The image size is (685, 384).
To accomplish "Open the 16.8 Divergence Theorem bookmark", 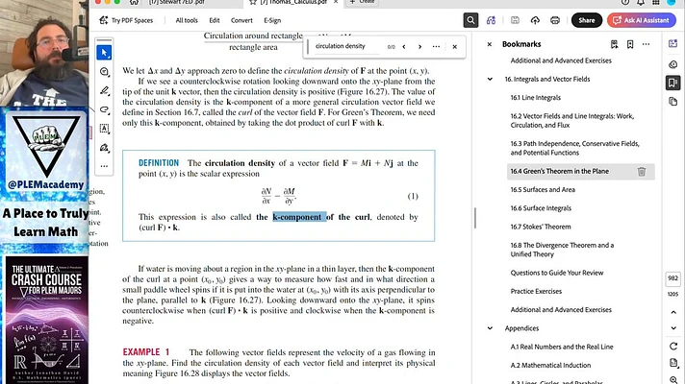I will 562,250.
